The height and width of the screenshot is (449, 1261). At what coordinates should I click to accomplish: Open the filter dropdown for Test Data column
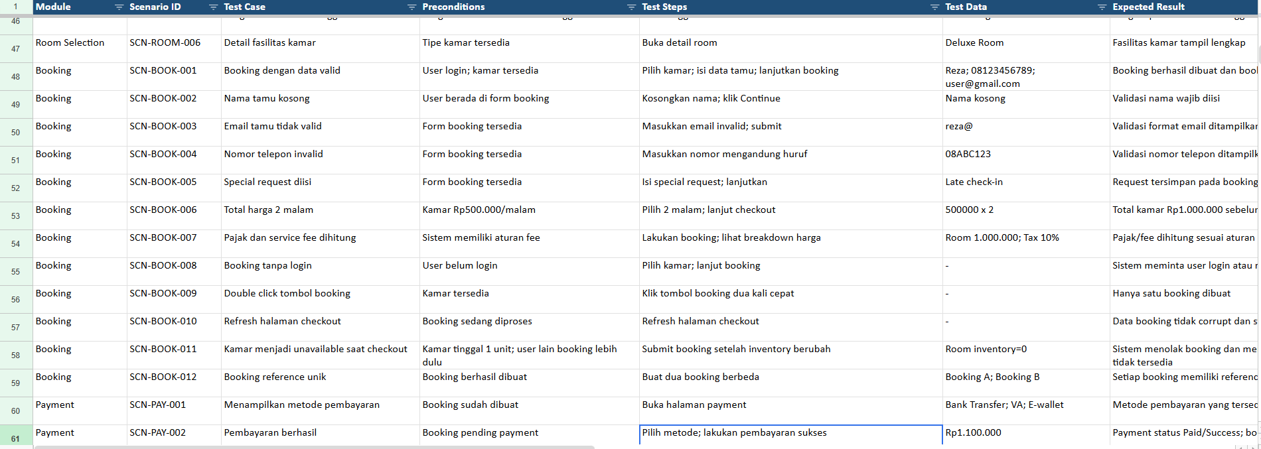pos(1102,7)
